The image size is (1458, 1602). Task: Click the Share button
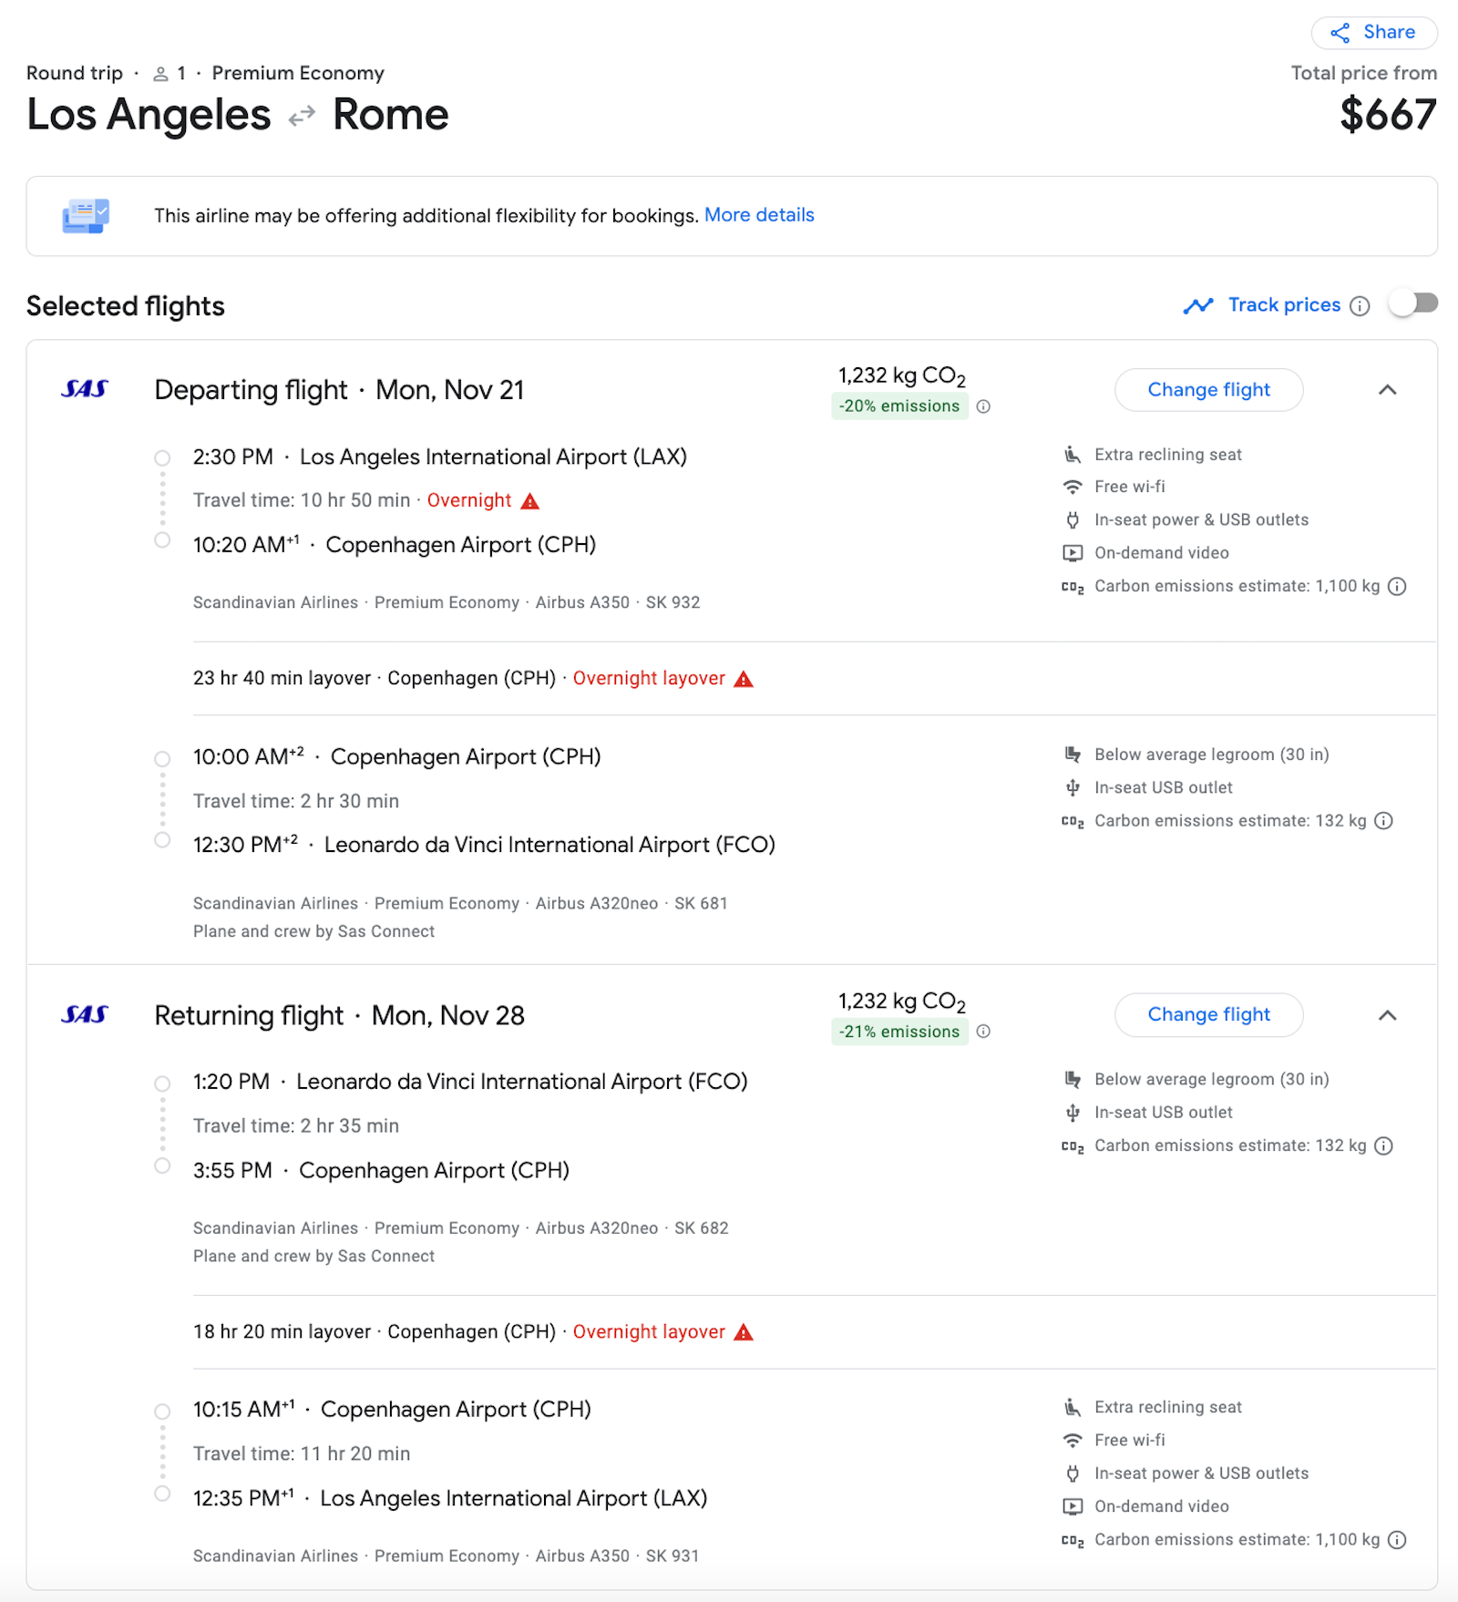click(x=1372, y=33)
